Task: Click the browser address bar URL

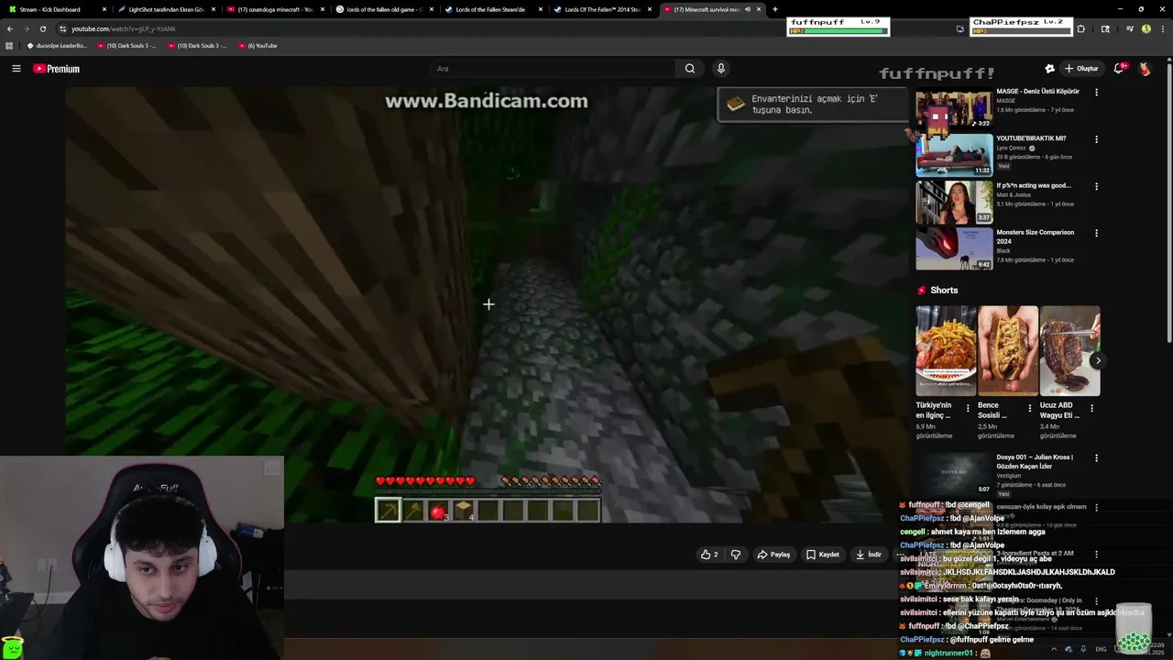Action: click(124, 28)
